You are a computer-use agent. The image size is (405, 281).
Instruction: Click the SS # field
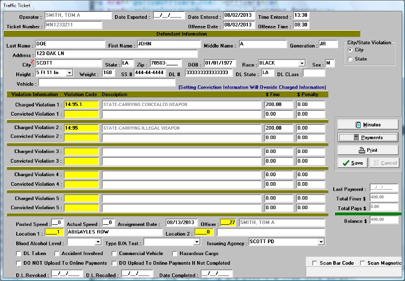coord(150,73)
